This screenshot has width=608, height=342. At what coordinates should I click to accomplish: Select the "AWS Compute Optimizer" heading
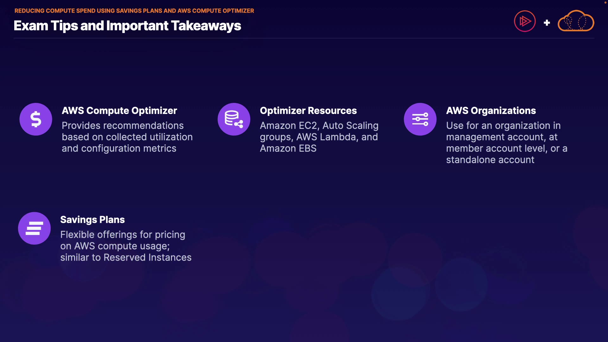pyautogui.click(x=119, y=111)
